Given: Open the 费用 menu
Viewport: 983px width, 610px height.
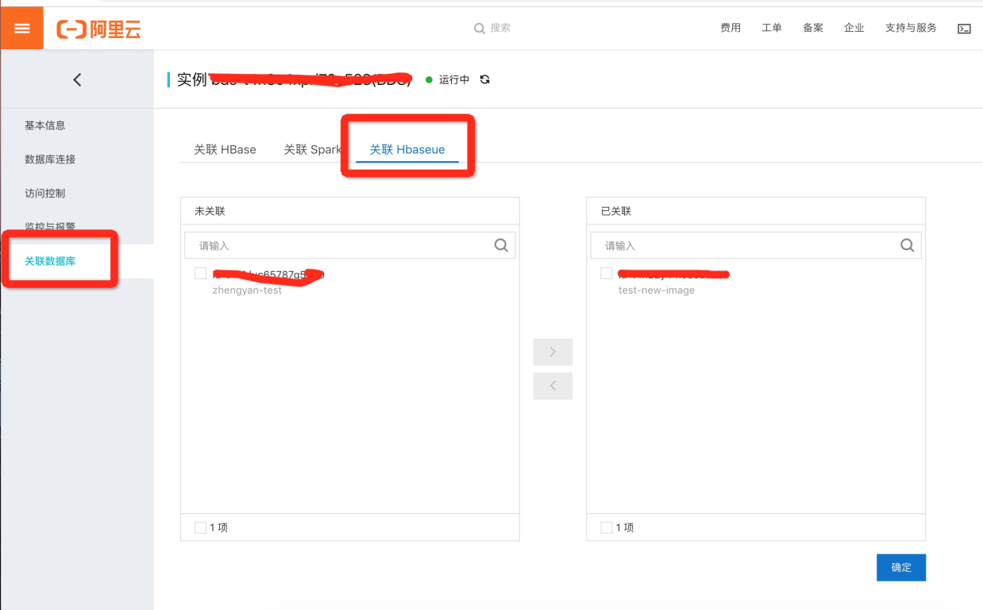Looking at the screenshot, I should tap(731, 29).
